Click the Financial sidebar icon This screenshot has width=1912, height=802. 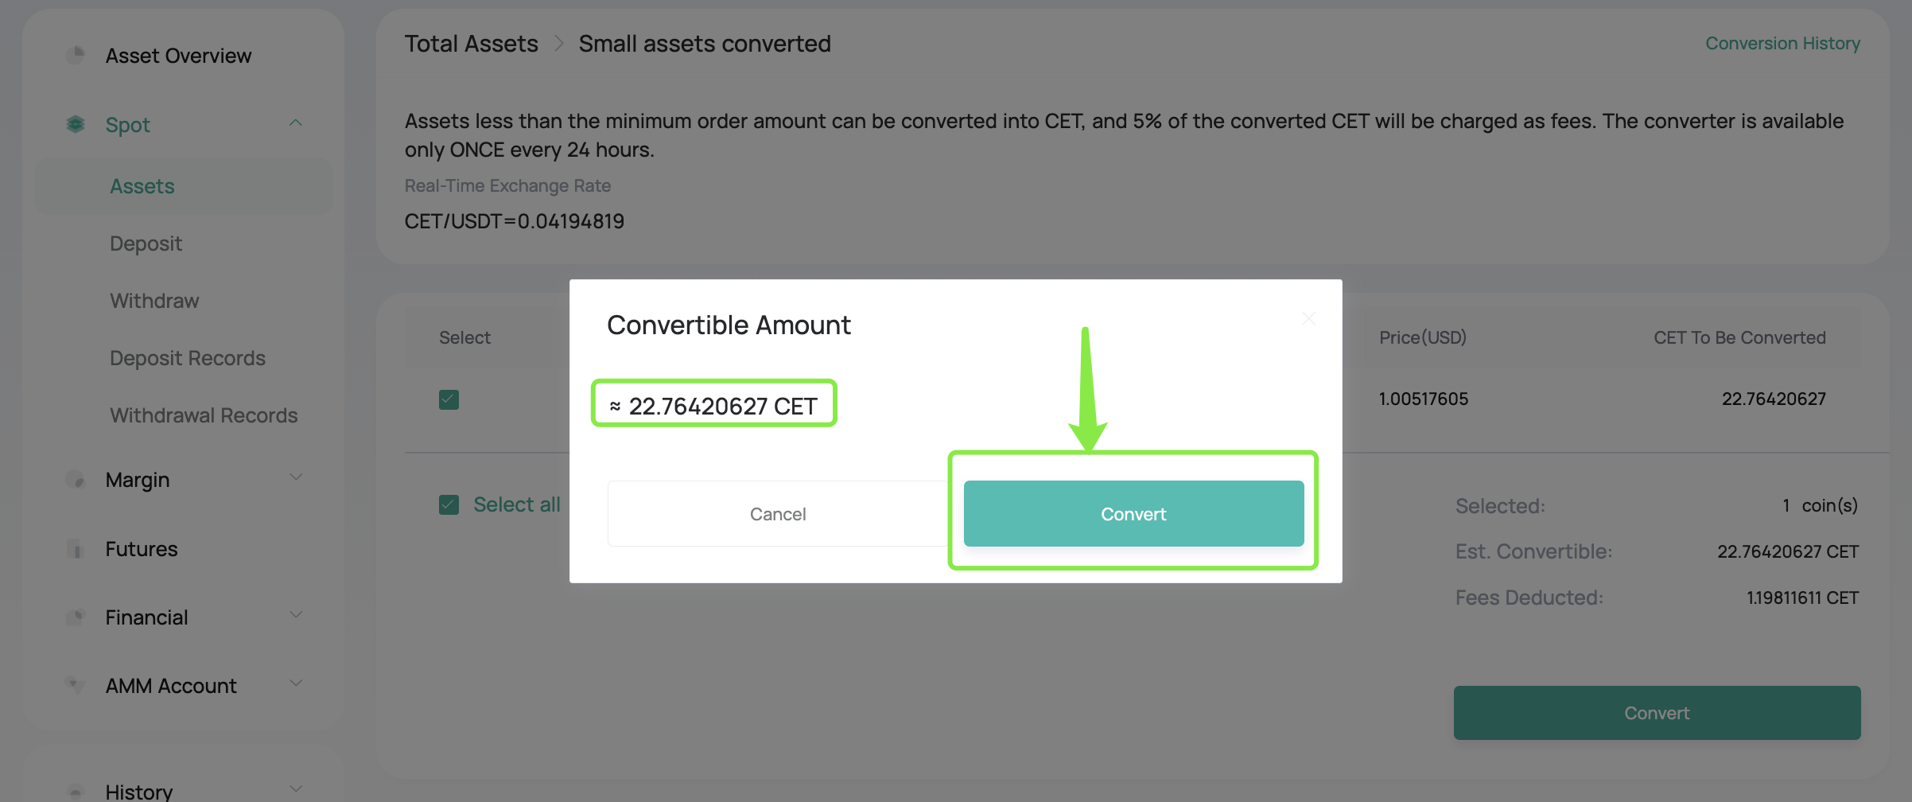coord(76,617)
